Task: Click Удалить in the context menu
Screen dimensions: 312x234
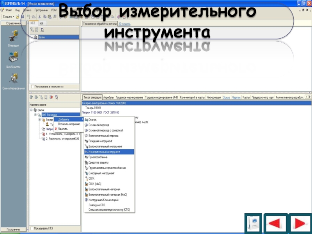Action: coord(62,129)
